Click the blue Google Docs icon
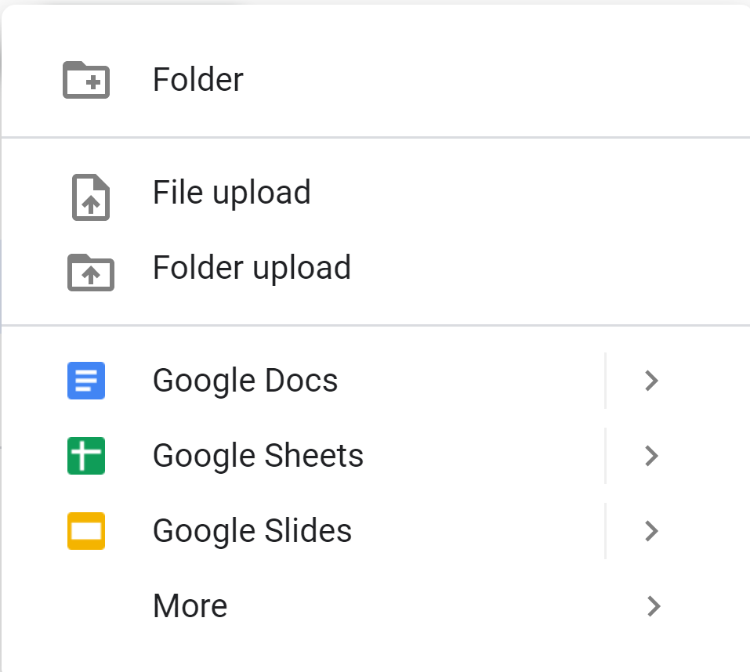 click(x=86, y=381)
